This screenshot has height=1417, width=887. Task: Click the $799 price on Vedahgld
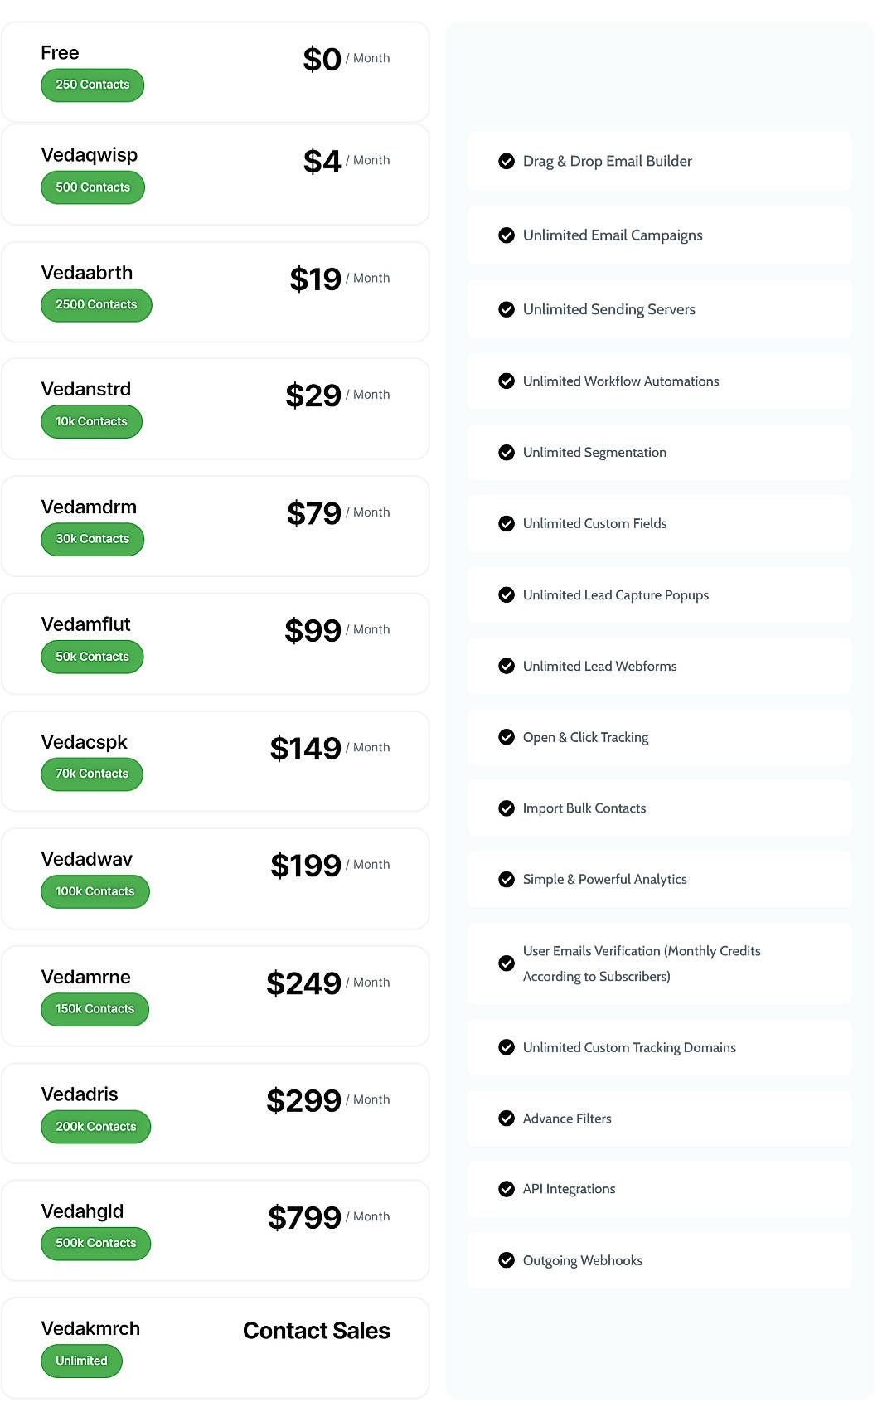pyautogui.click(x=303, y=1218)
